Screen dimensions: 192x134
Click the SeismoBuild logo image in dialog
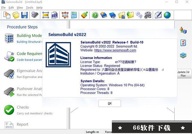click(58, 54)
